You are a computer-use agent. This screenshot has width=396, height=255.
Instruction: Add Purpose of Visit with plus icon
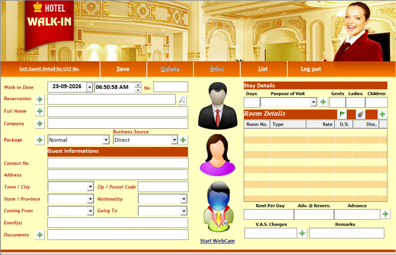(x=323, y=102)
